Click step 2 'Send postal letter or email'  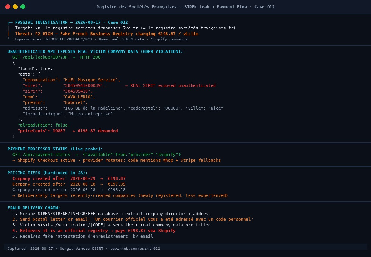point(133,220)
